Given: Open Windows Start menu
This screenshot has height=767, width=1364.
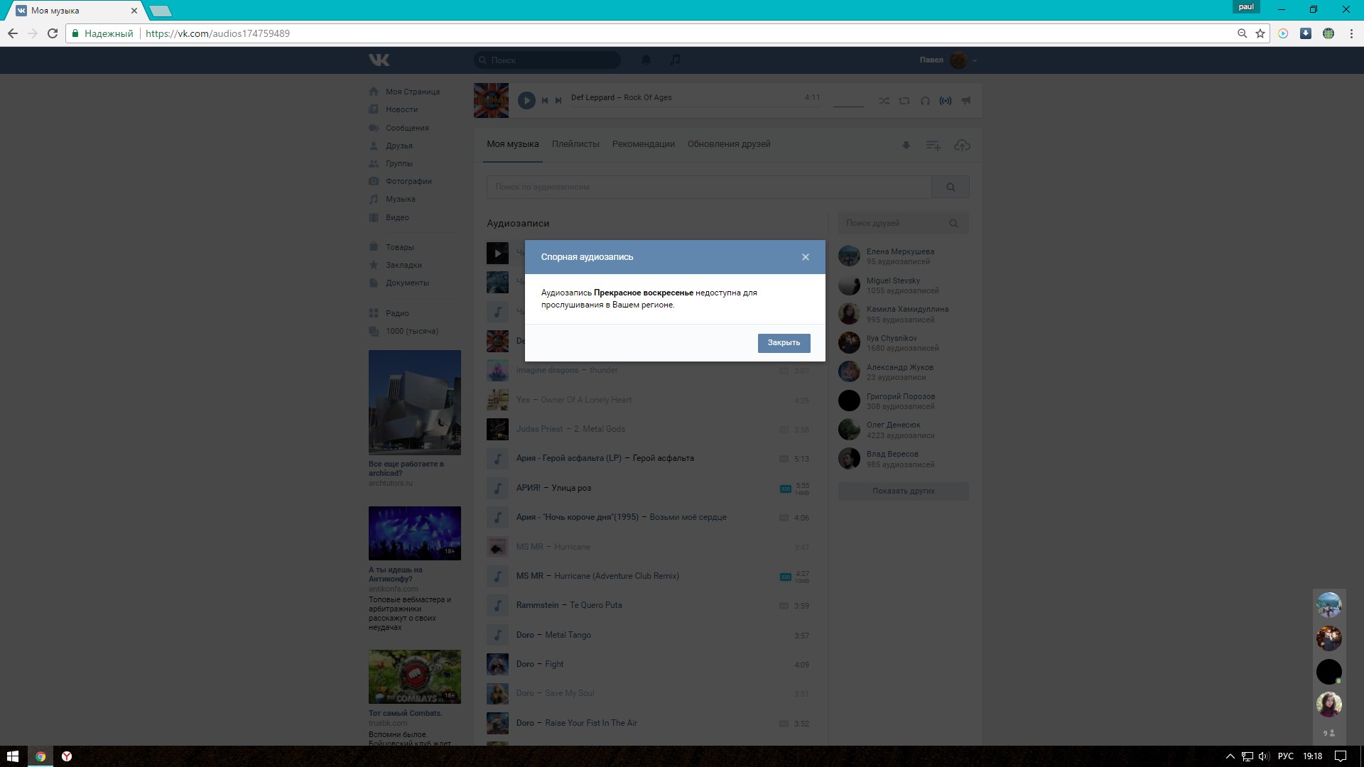Looking at the screenshot, I should 13,756.
